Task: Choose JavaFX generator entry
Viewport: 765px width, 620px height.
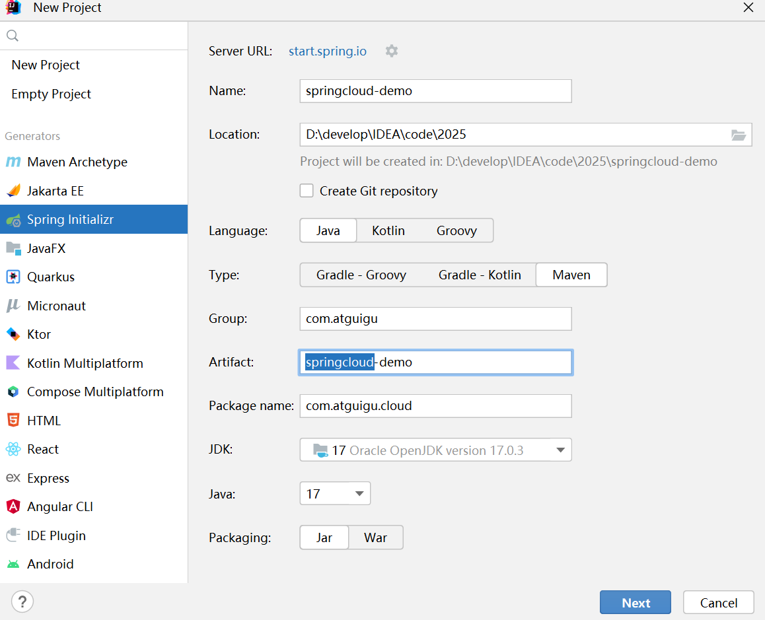Action: pos(94,248)
